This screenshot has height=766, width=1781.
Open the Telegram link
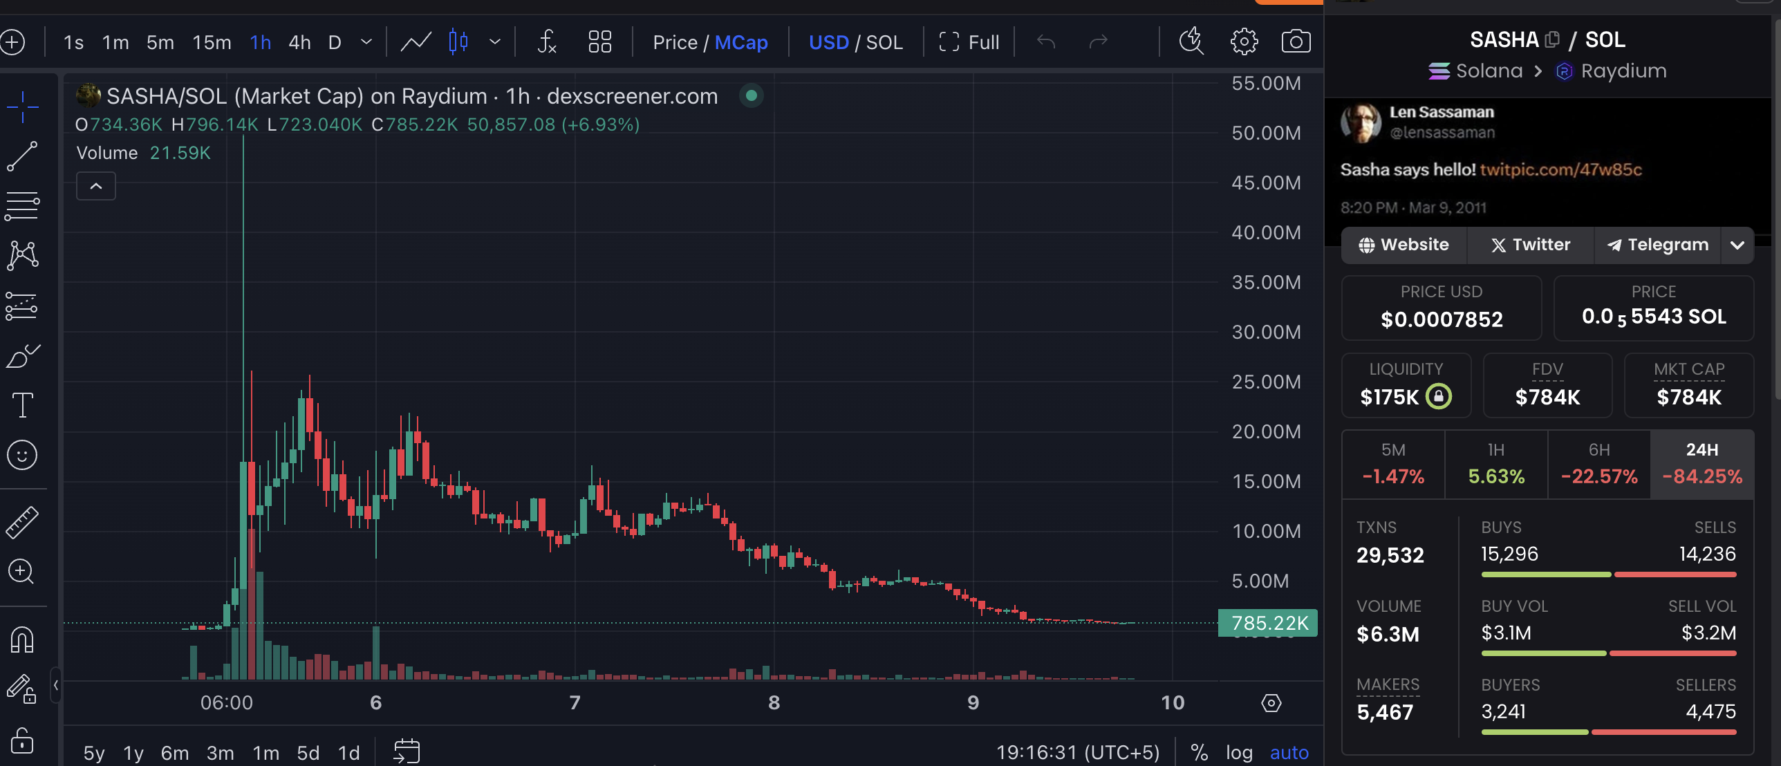pos(1657,245)
